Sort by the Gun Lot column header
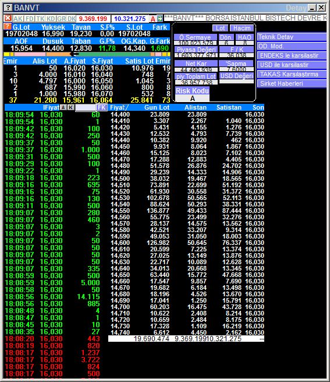Image resolution: width=330 pixels, height=382 pixels. click(157, 107)
